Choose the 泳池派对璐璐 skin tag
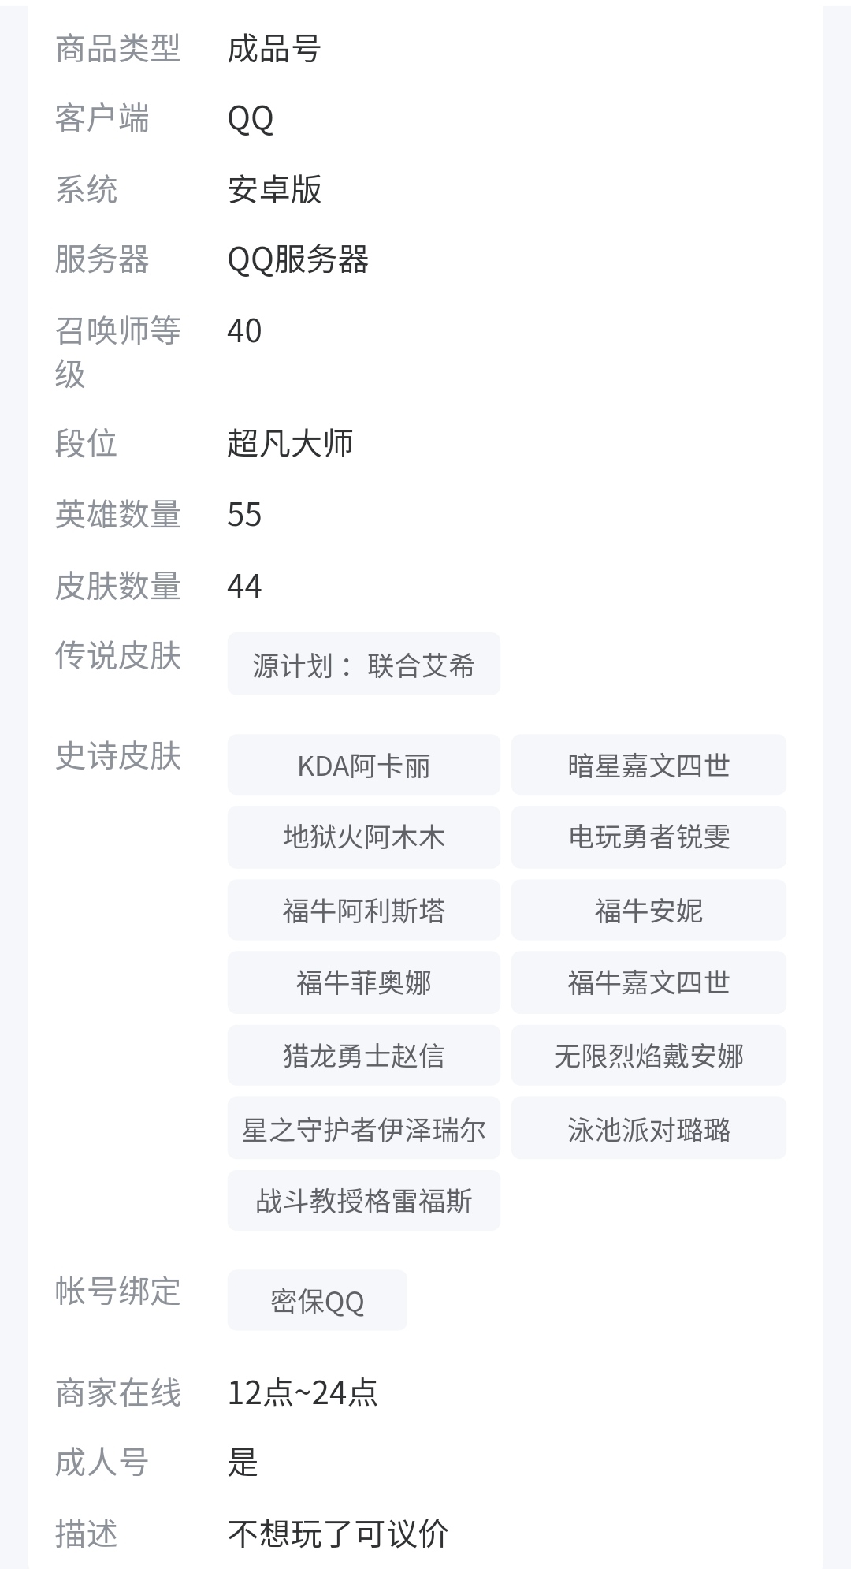This screenshot has height=1569, width=851. click(x=648, y=1130)
